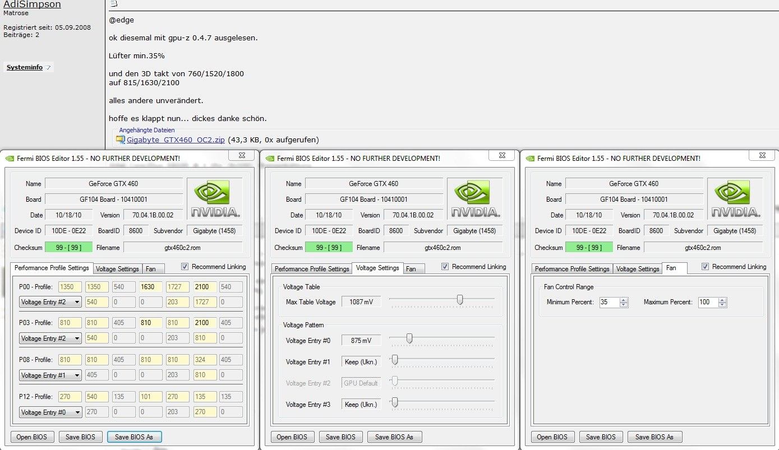Click the Voltage Entry #1 slider handle
The width and height of the screenshot is (779, 450).
tap(395, 360)
